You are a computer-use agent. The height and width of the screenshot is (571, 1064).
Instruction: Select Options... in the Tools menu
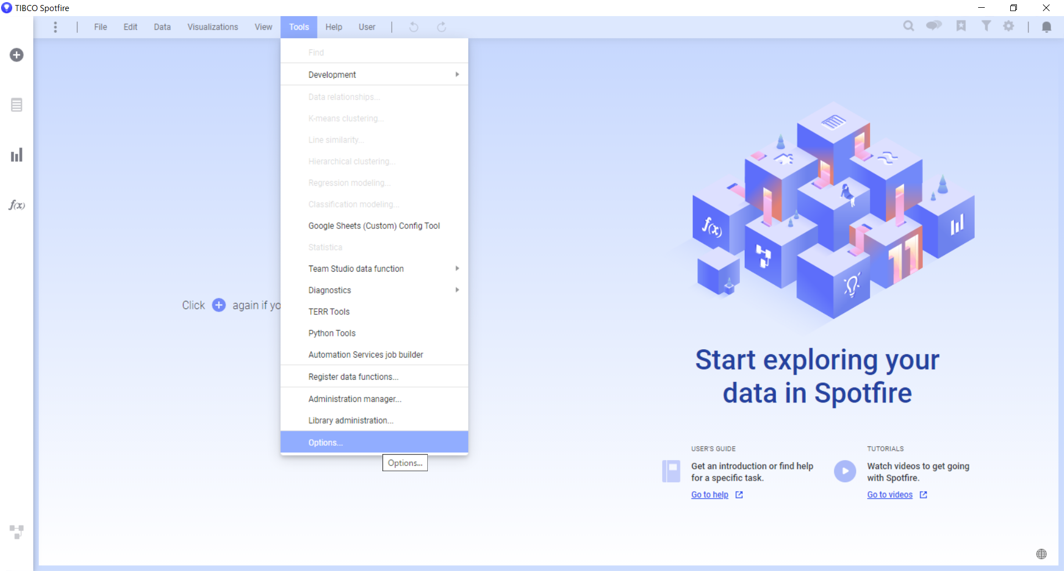coord(374,442)
